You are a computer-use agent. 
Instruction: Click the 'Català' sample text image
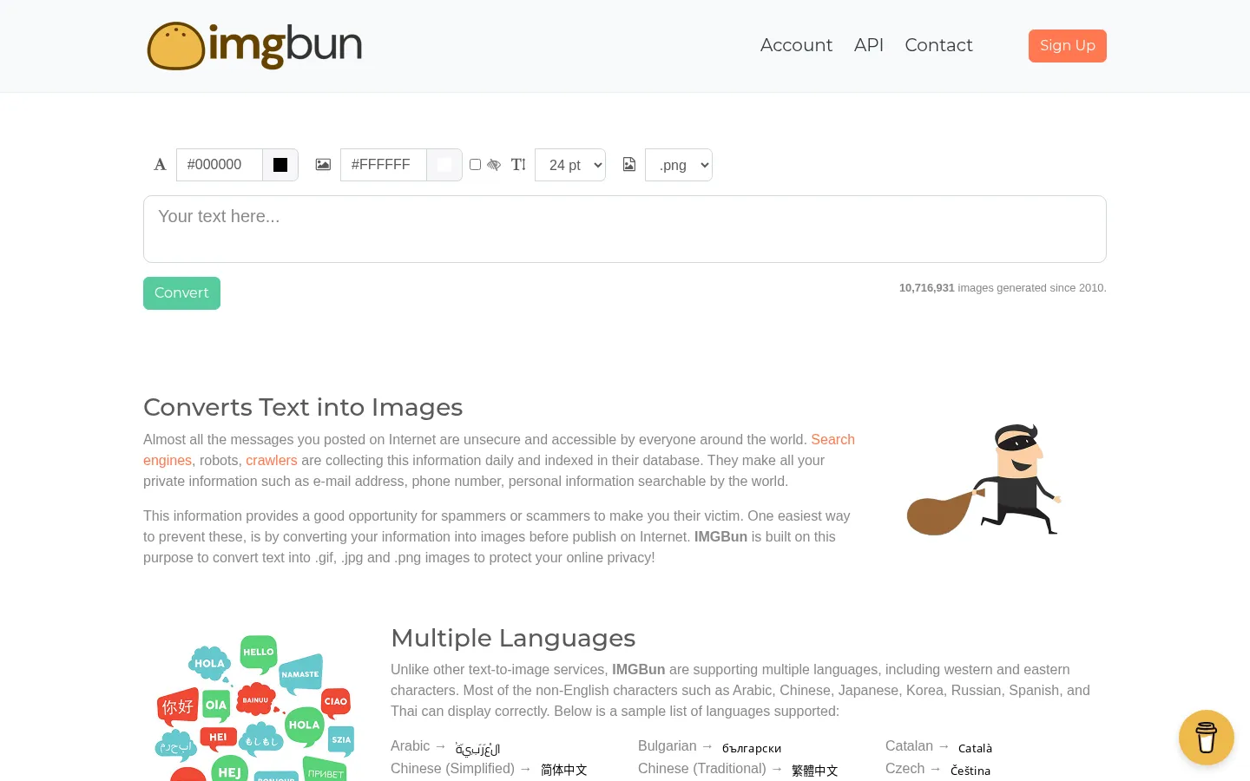coord(976,748)
